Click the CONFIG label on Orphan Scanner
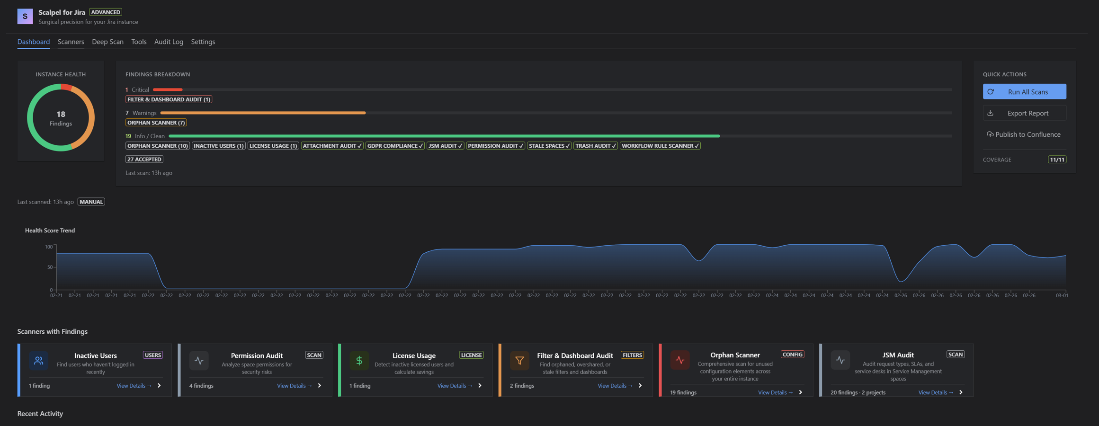 (793, 355)
